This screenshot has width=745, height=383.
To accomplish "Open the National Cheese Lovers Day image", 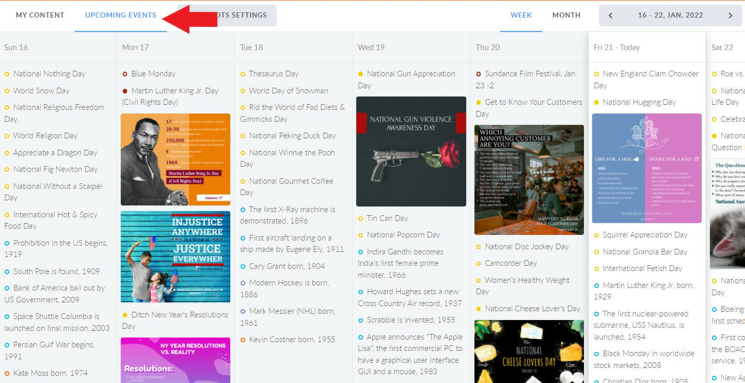I will (529, 351).
